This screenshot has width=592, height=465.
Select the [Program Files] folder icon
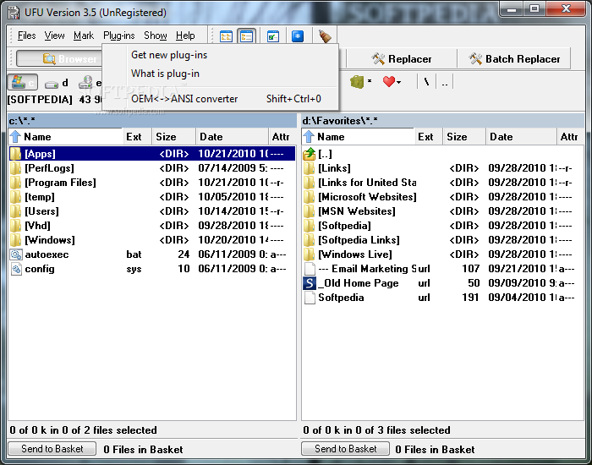[x=15, y=183]
